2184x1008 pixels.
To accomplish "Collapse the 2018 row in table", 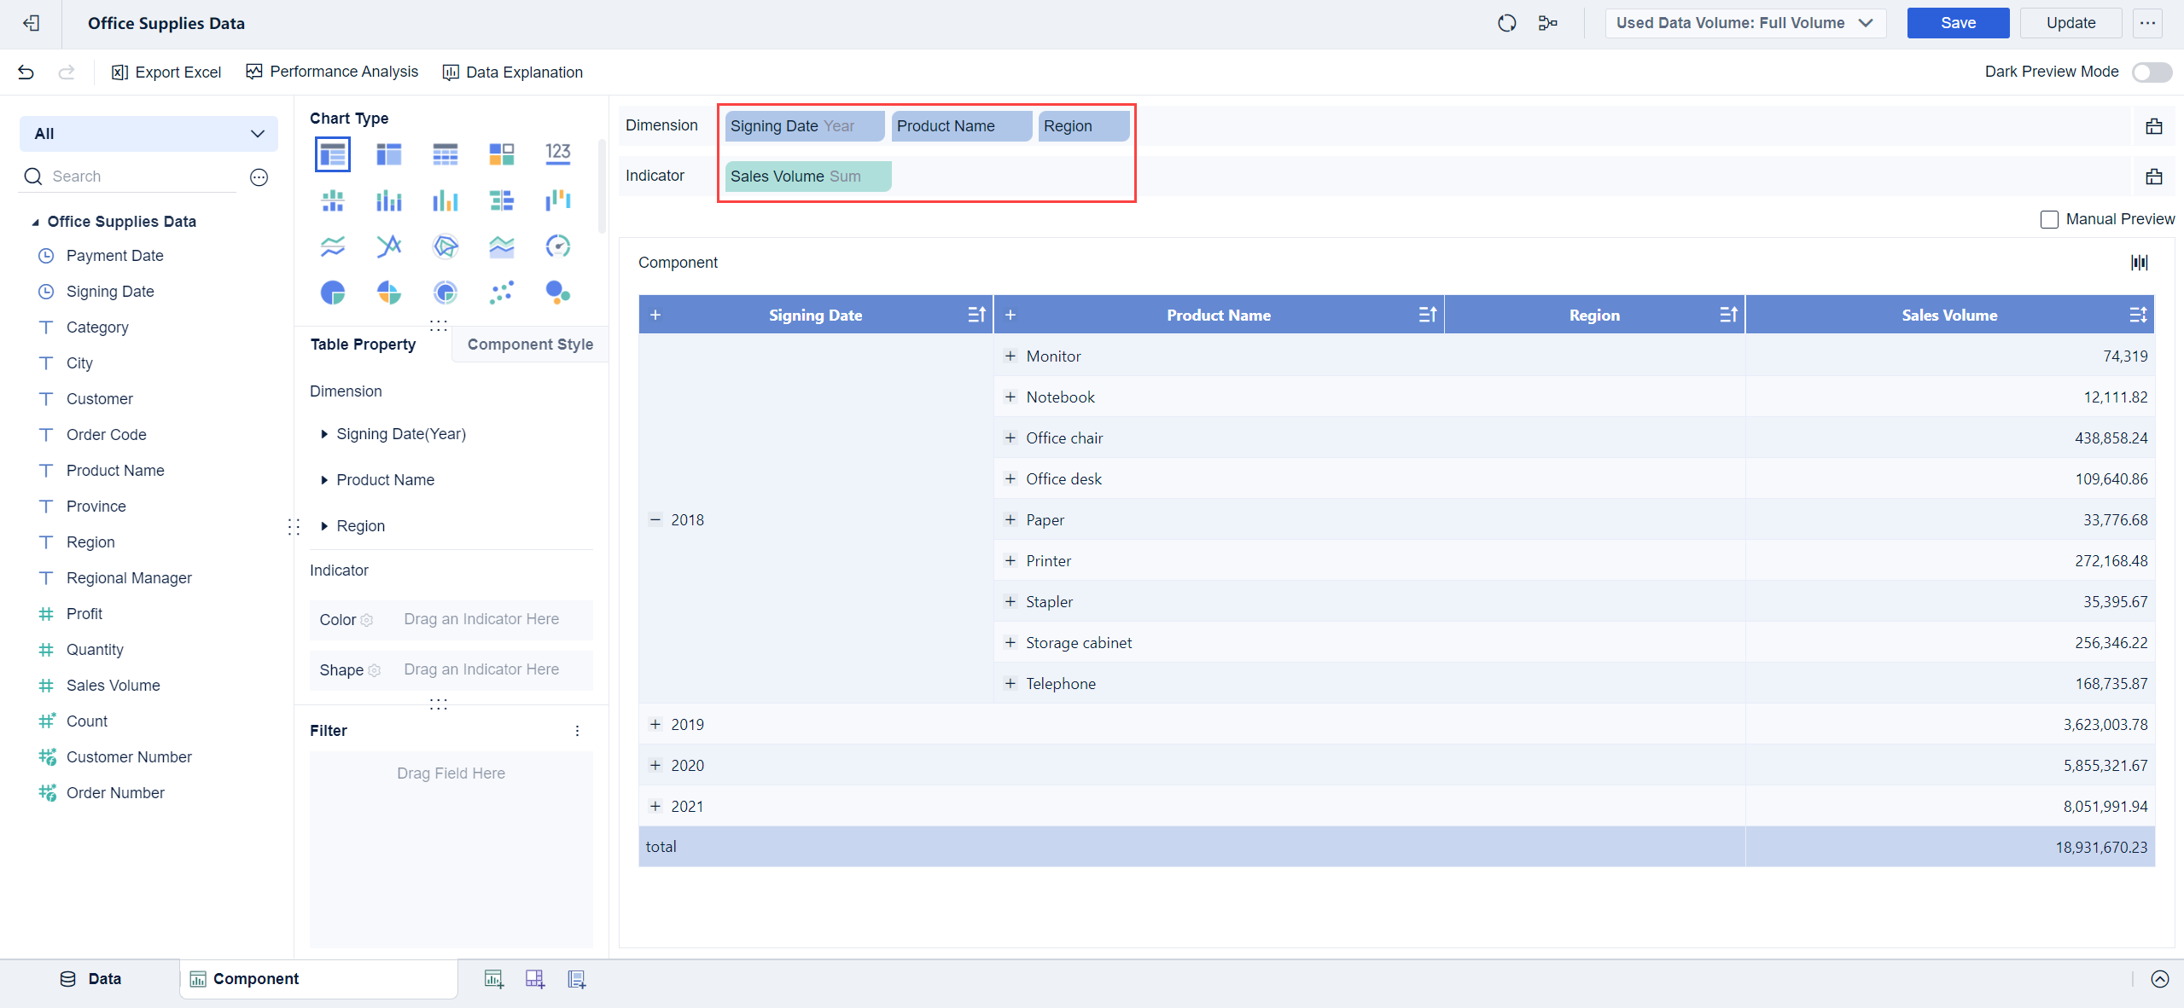I will (655, 520).
